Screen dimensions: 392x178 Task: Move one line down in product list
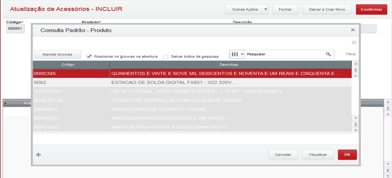(x=355, y=118)
